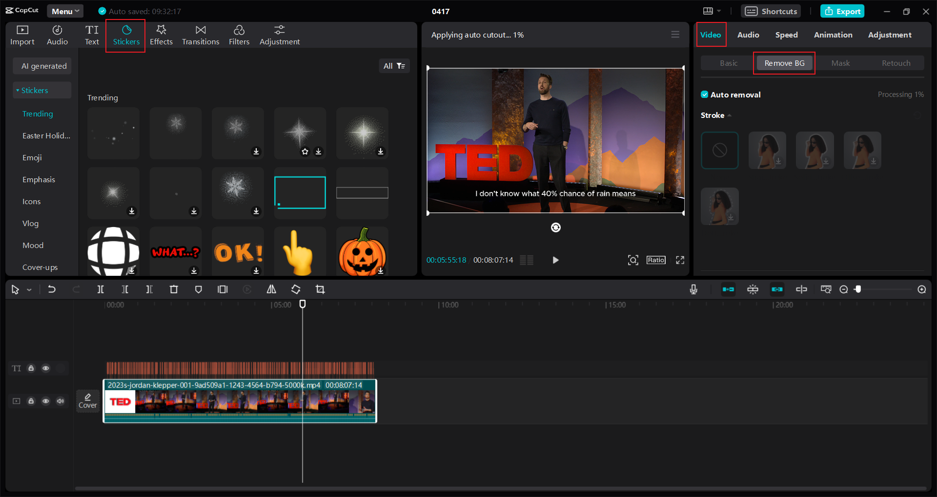Toggle main track magnetic snapping
Viewport: 937px width, 497px height.
pos(728,289)
